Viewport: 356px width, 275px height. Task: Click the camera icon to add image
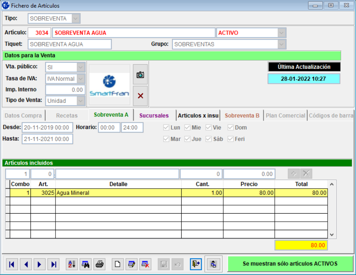tap(140, 75)
